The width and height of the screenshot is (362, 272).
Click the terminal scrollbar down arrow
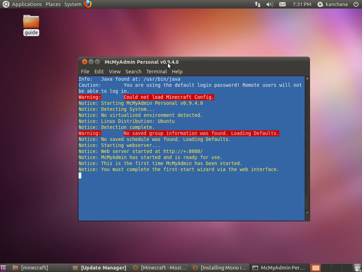(x=307, y=213)
